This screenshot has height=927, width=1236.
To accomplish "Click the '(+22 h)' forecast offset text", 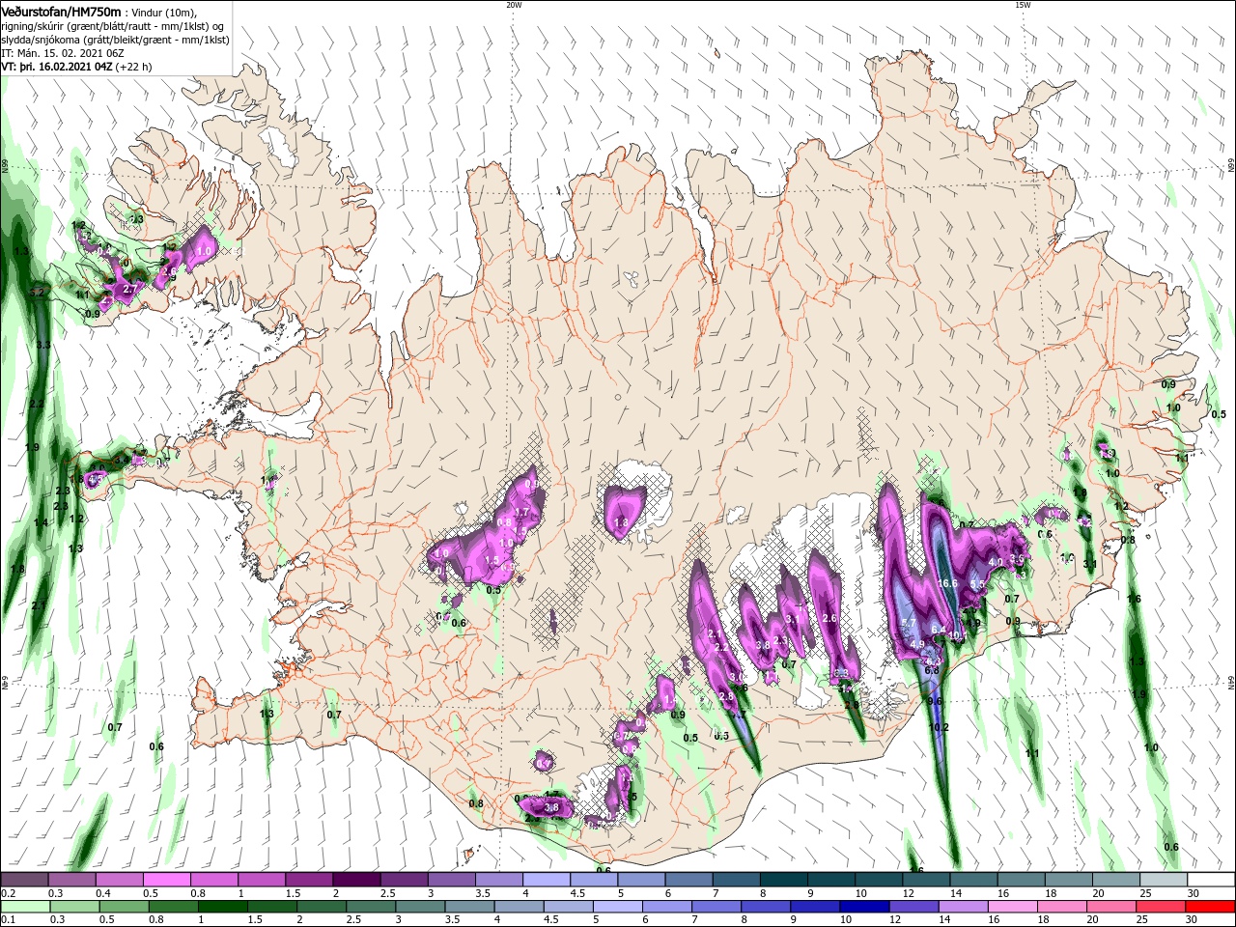I will tap(134, 68).
